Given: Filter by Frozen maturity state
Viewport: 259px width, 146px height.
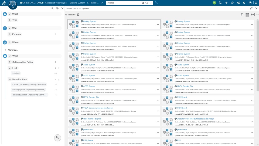Looking at the screenshot, I should pos(28,89).
